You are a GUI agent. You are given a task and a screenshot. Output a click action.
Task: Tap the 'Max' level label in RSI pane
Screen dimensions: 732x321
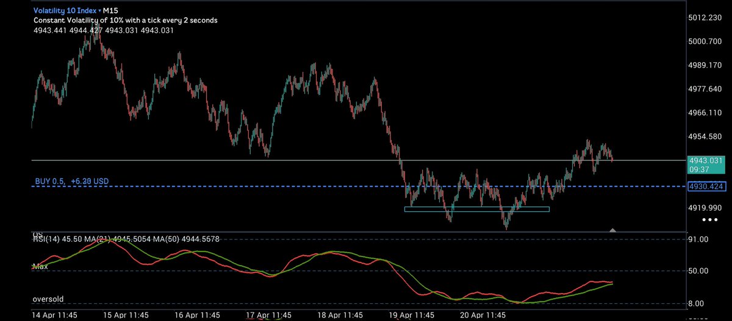coord(40,267)
